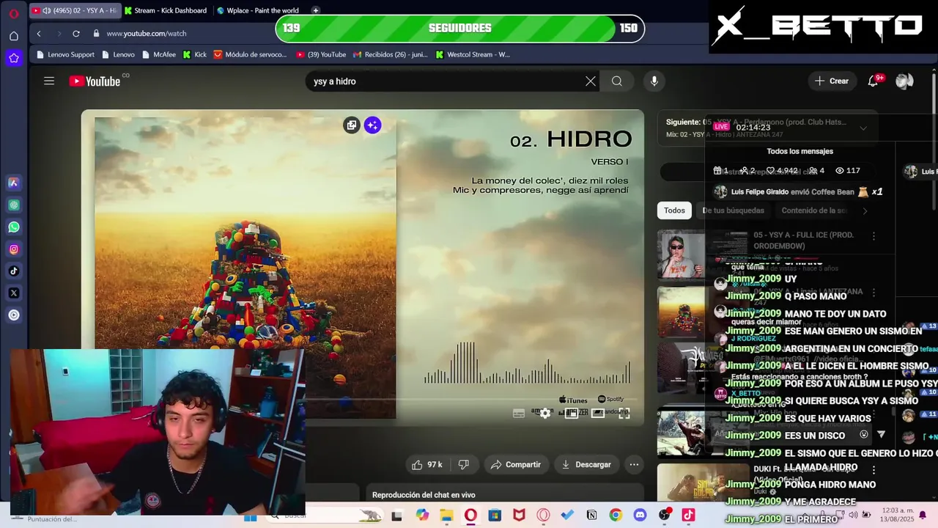Image resolution: width=938 pixels, height=528 pixels.
Task: Seek along the video progress bar
Action: (363, 400)
